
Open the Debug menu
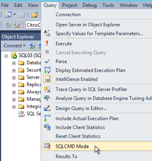(90, 5)
